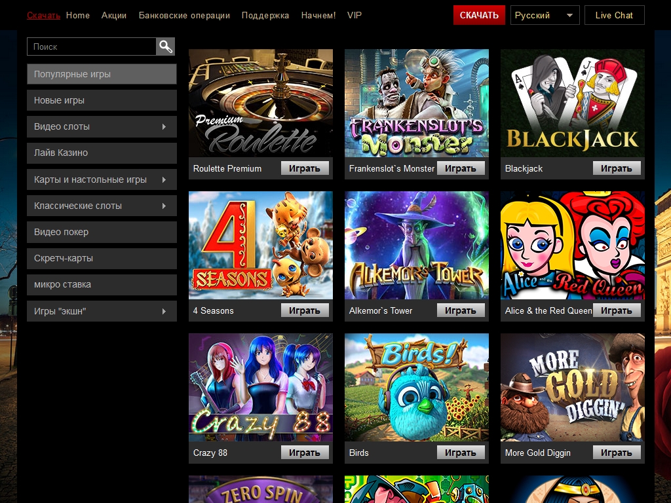Expand the Видео слоты submenu arrow
Screen dimensions: 671x503
coord(164,126)
